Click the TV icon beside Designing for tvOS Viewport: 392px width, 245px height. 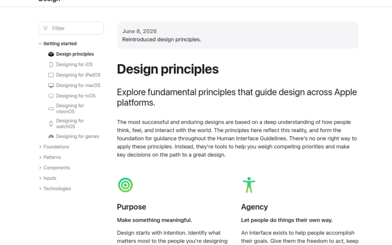pyautogui.click(x=51, y=96)
